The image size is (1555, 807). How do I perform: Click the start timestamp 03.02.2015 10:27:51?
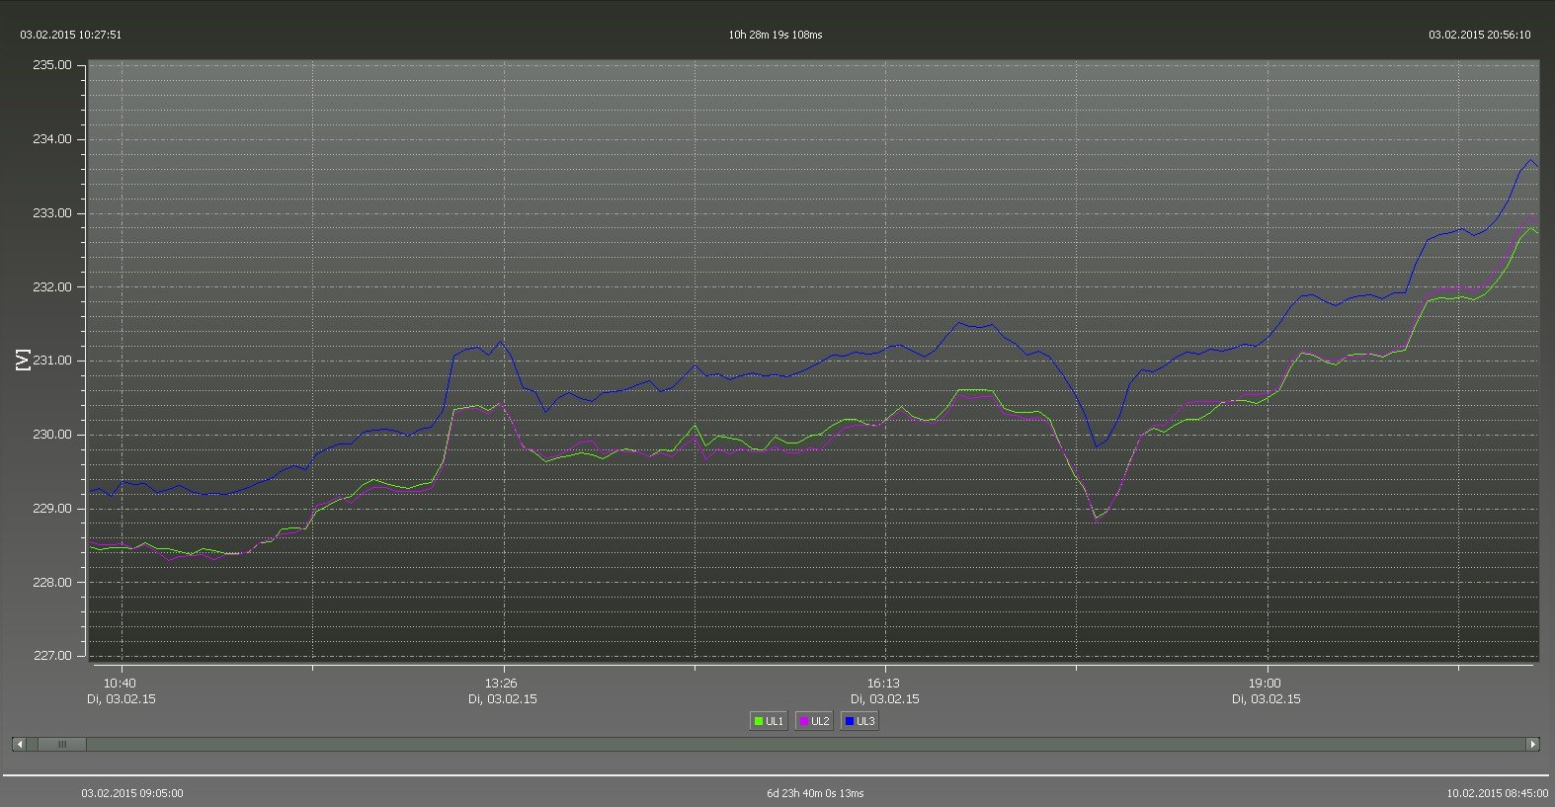[x=71, y=35]
